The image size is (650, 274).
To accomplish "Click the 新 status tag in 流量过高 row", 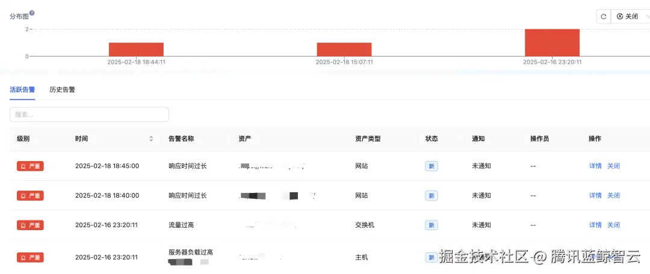I will [x=432, y=225].
